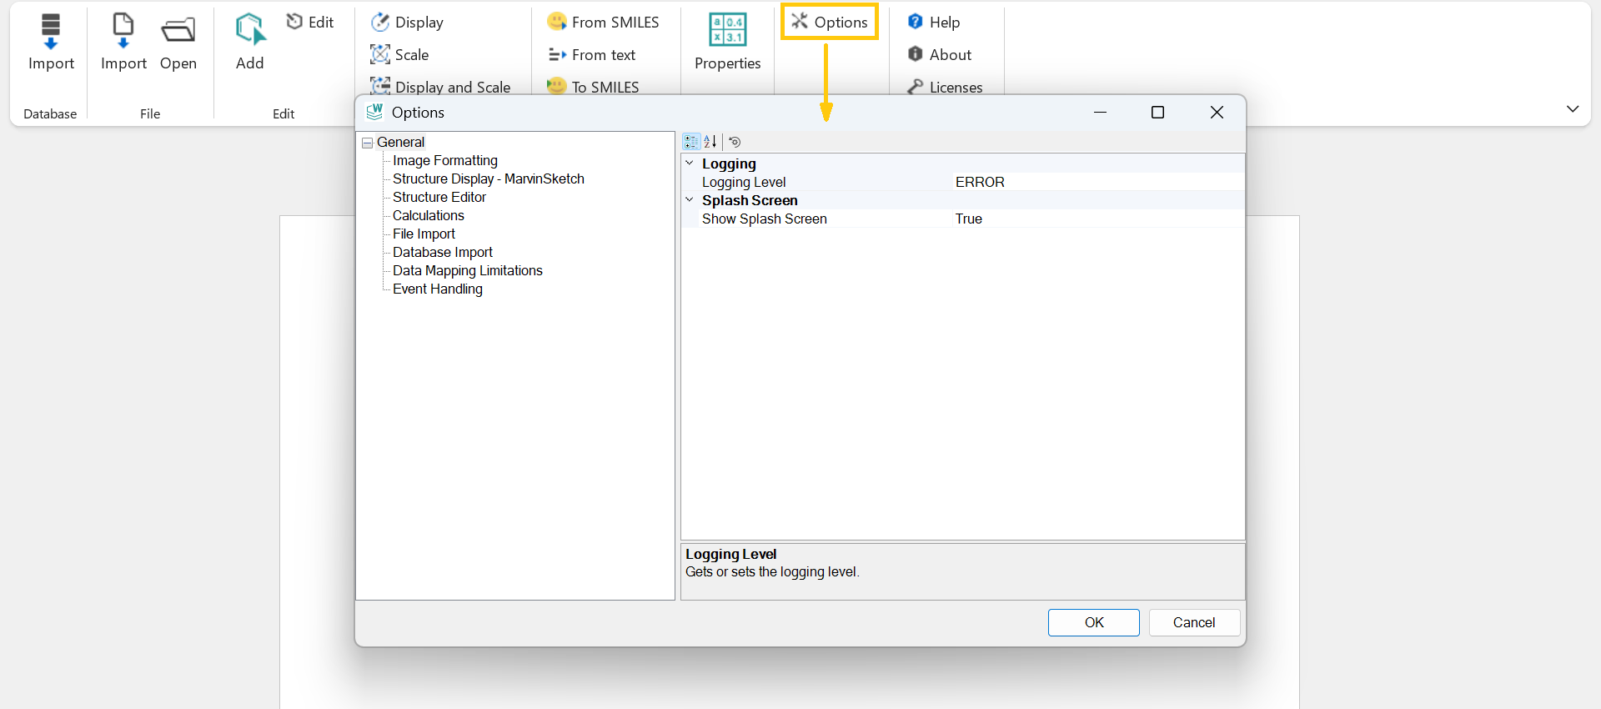The image size is (1601, 709).
Task: Click the database Import icon with stacked disks
Action: pos(51,32)
